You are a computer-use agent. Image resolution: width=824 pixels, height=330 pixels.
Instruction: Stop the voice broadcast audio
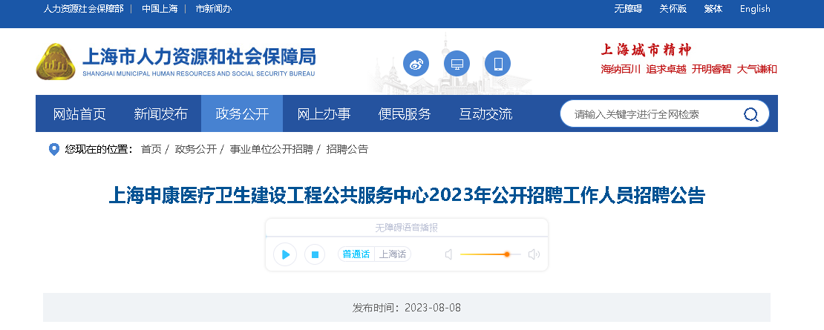[315, 254]
